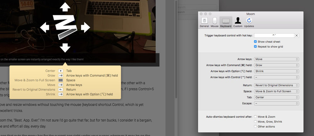Click 'Arrow keys with Command [⌘] held' in cheat sheet
314x136 pixels.
point(92,75)
